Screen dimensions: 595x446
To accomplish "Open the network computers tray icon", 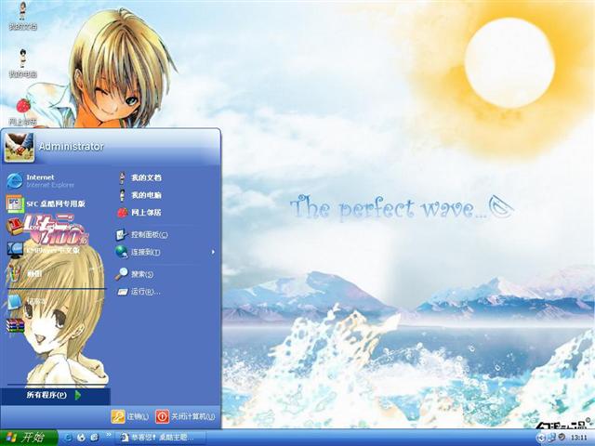I will tap(551, 438).
